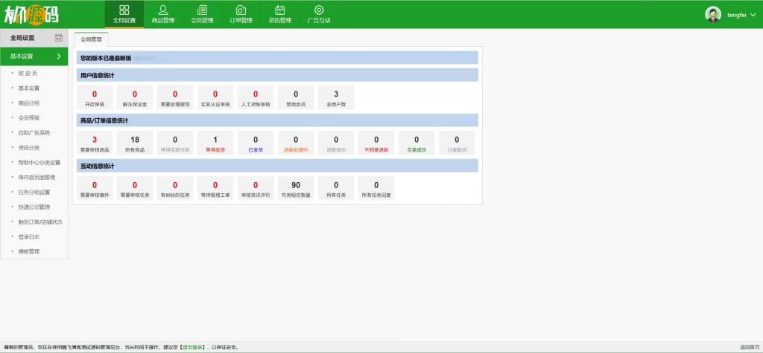This screenshot has height=353, width=763.
Task: Click the 退出登录 link in footer
Action: [192, 347]
